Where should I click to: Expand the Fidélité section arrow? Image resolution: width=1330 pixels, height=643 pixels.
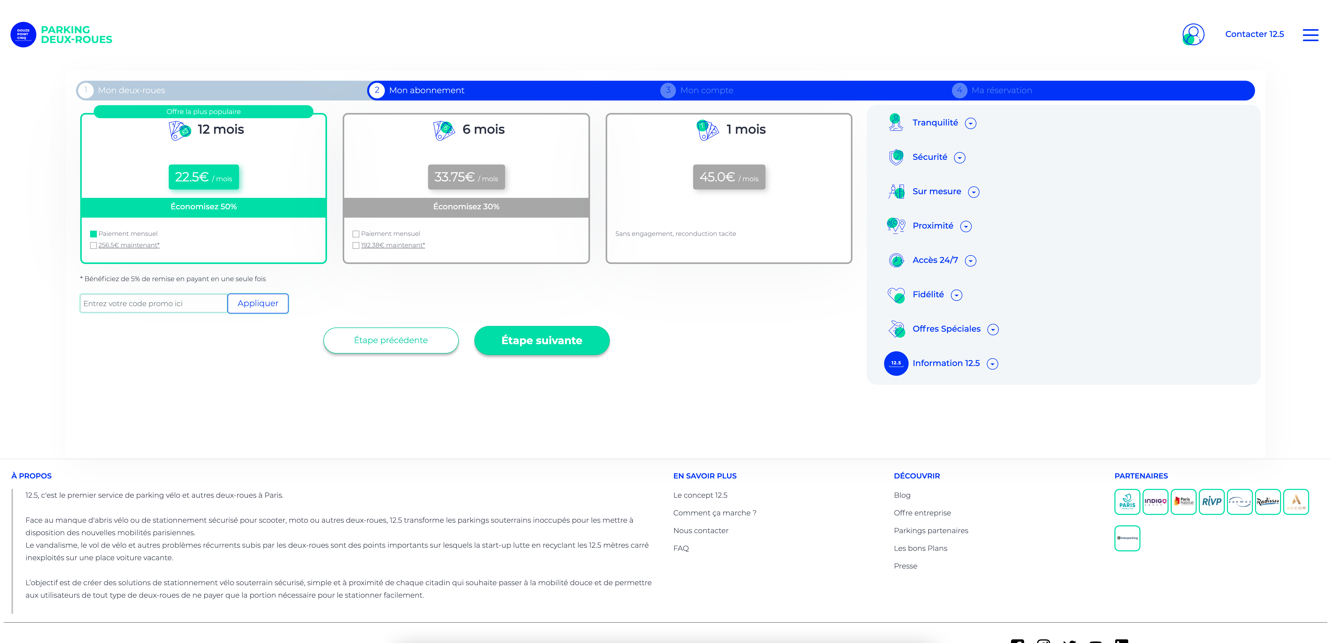956,295
